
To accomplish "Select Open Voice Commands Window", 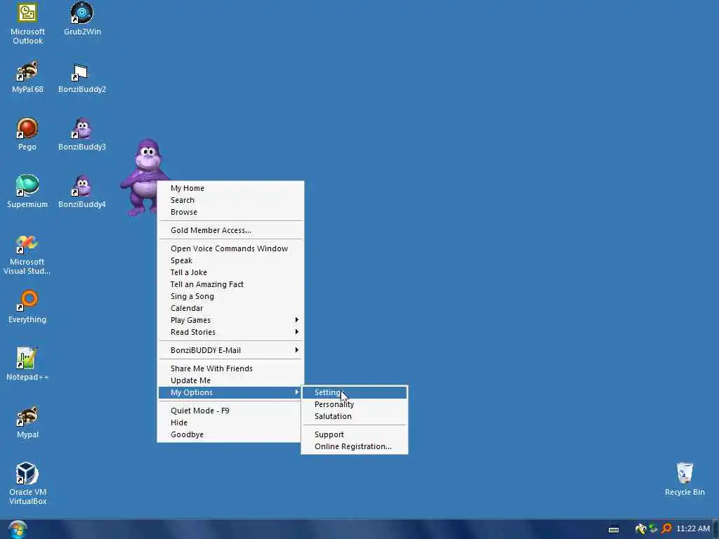I will click(230, 248).
